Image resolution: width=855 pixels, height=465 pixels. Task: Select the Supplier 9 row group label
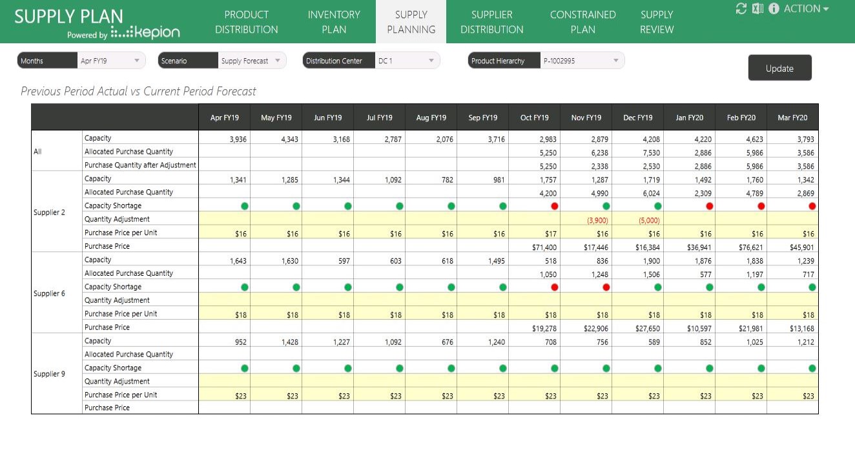(50, 374)
